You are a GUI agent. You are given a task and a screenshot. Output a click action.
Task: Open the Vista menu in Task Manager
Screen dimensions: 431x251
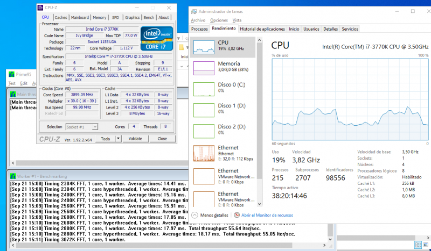click(x=237, y=20)
